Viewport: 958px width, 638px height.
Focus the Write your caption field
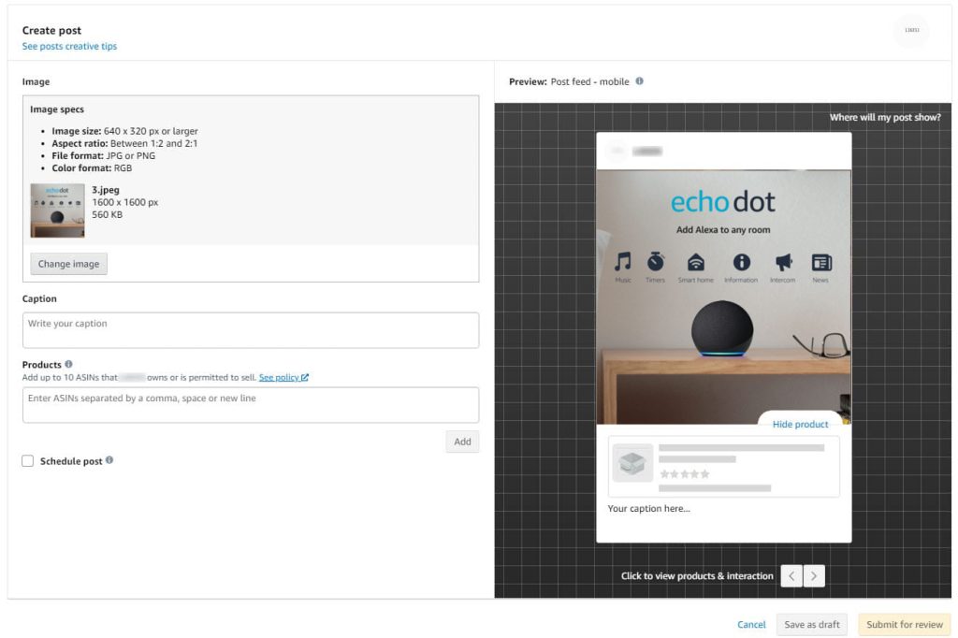[x=251, y=330]
